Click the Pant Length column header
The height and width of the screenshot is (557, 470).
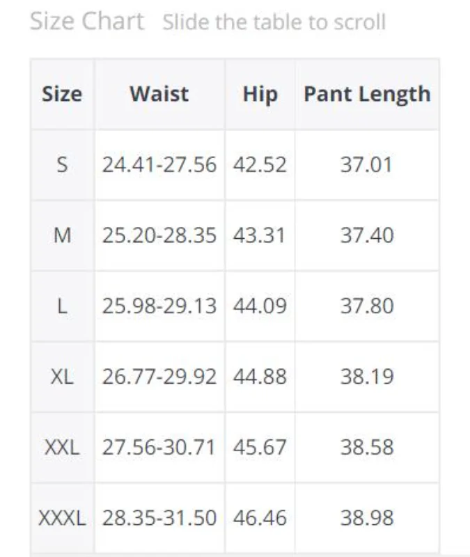[367, 94]
